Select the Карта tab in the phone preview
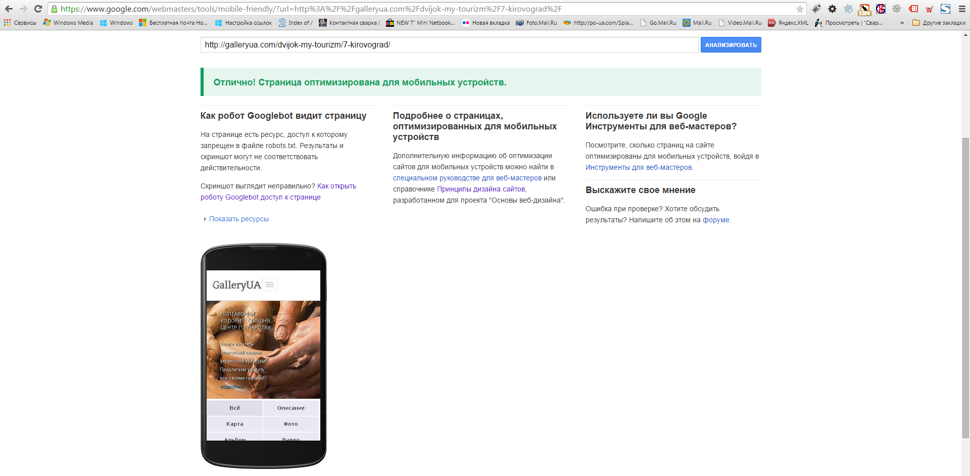 [x=234, y=424]
